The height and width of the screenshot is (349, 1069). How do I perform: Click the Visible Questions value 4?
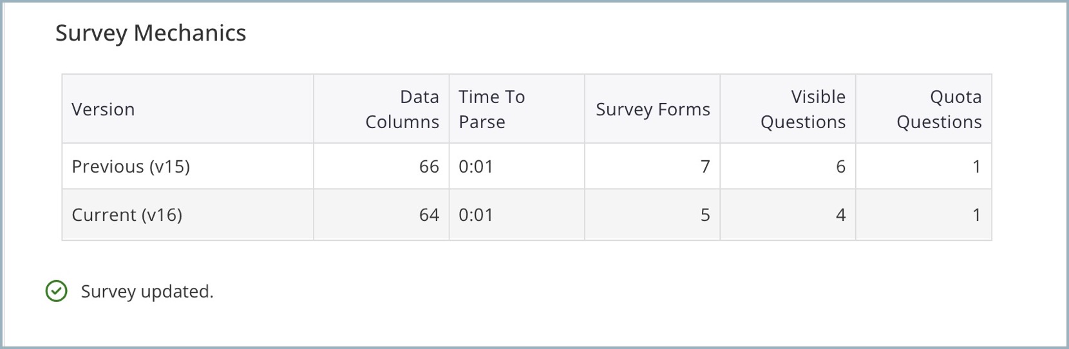840,214
